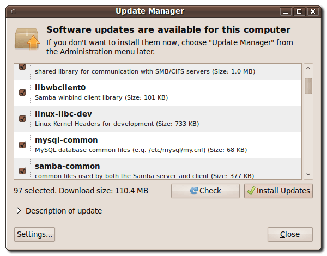
Task: Click the scroll up arrow of package list
Action: tap(308, 69)
